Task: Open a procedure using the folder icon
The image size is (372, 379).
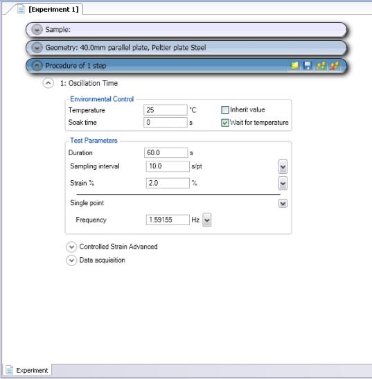Action: pos(294,66)
